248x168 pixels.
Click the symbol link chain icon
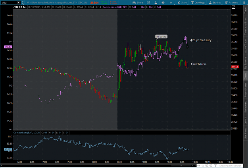point(23,2)
